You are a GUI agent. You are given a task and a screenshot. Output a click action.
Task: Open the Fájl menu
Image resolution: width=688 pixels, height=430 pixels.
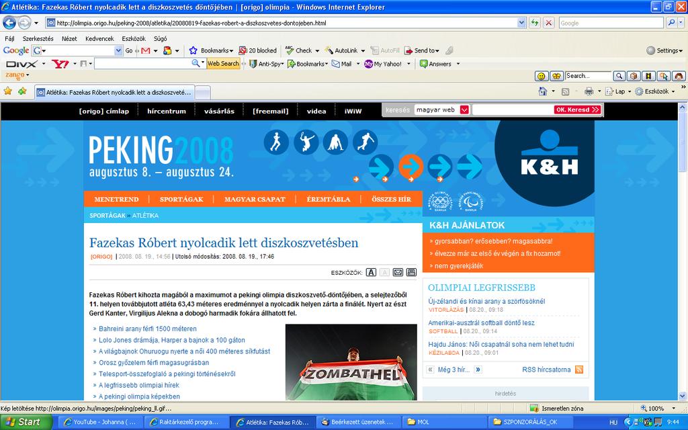[9, 38]
